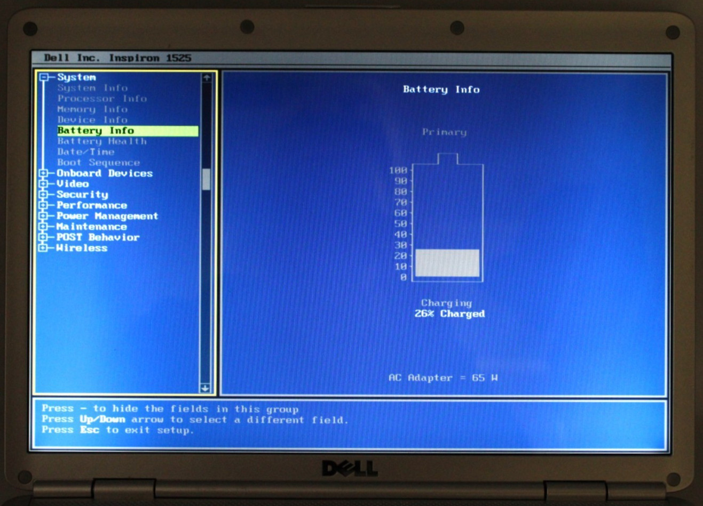Click the Onboard Devices label

[105, 173]
